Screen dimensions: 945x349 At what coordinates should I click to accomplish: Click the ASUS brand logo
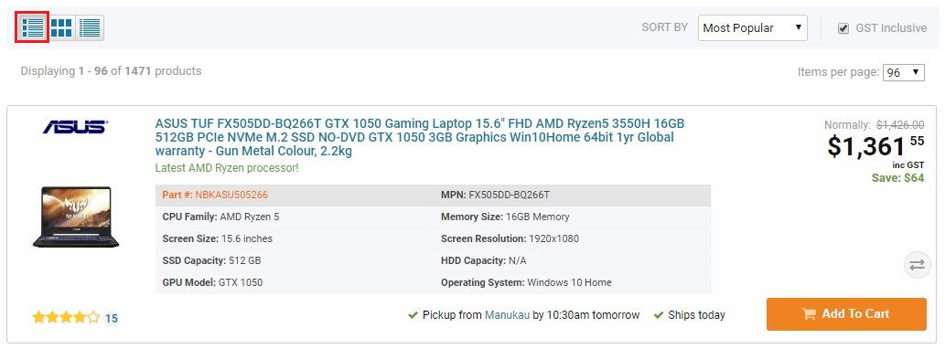(x=75, y=127)
